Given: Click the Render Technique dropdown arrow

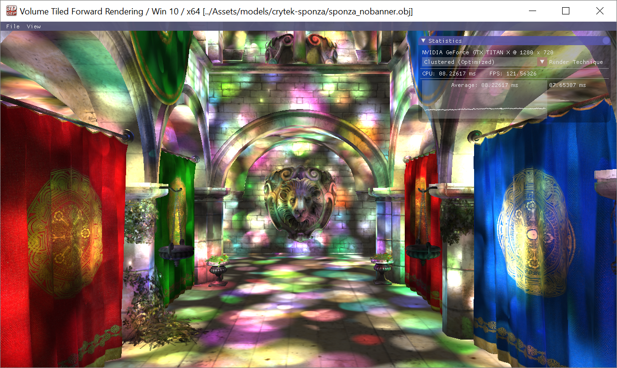Looking at the screenshot, I should 542,62.
